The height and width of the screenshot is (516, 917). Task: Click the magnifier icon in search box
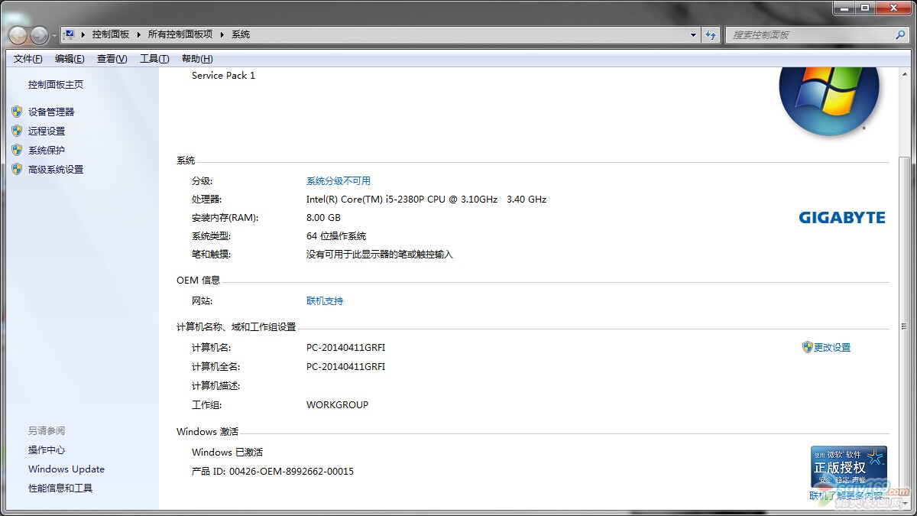click(x=899, y=34)
